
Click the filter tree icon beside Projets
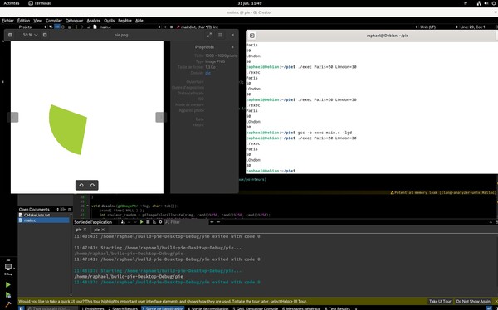pos(51,27)
